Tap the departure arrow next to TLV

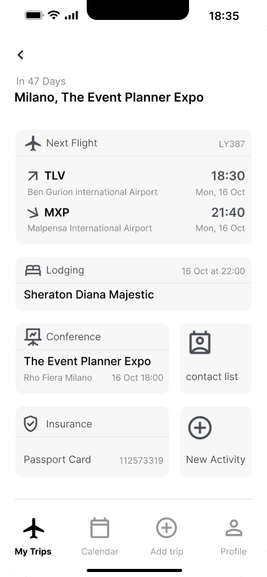(x=33, y=176)
